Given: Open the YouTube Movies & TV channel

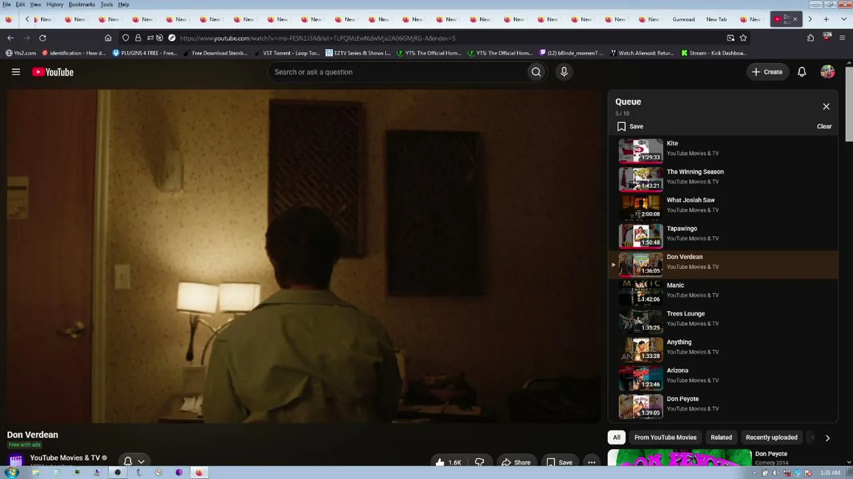Looking at the screenshot, I should (65, 458).
